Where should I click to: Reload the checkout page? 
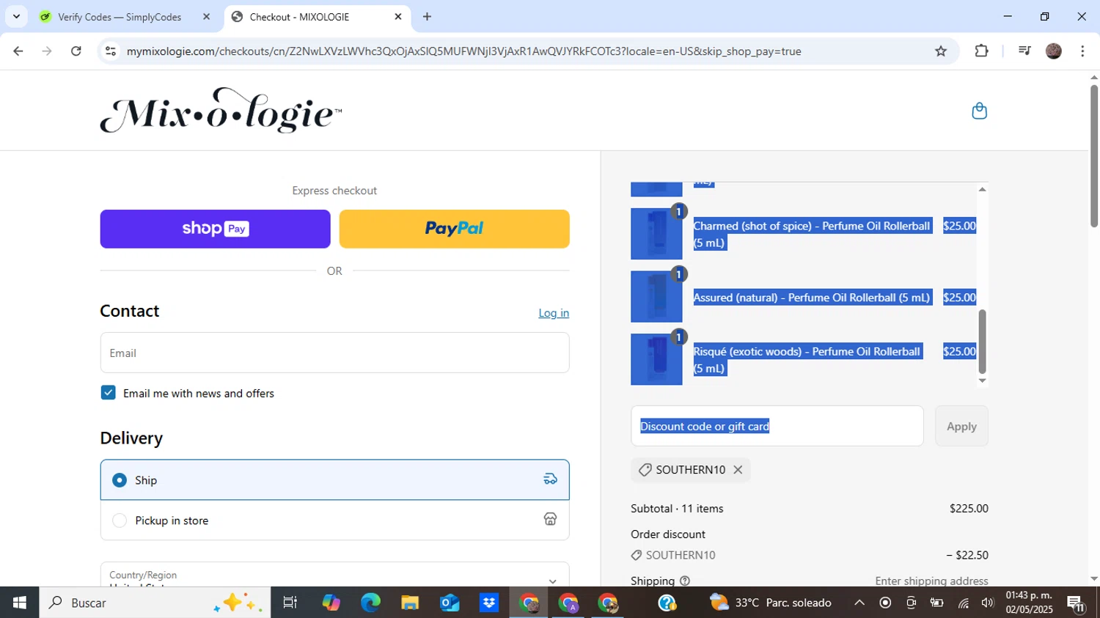click(x=76, y=51)
